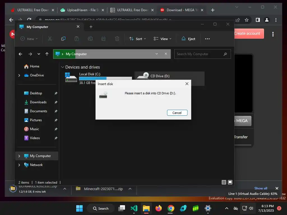287x215 pixels.
Task: Click Search My Computer input field
Action: [x=202, y=54]
